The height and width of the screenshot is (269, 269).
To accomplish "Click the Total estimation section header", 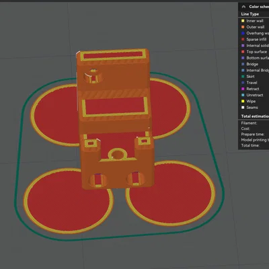I will pyautogui.click(x=255, y=116).
